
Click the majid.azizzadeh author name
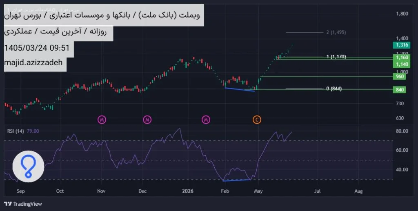(x=33, y=62)
